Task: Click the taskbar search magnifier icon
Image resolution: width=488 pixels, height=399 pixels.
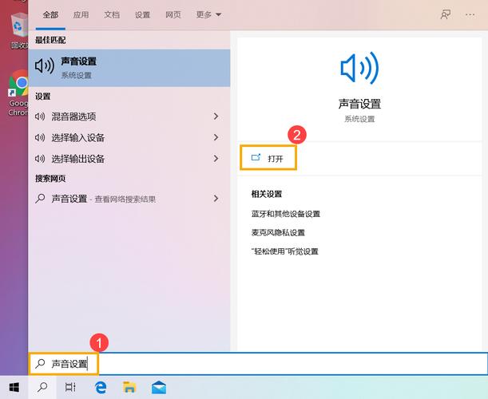Action: click(42, 387)
